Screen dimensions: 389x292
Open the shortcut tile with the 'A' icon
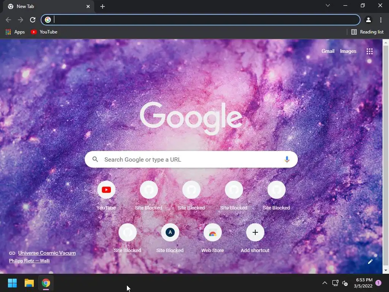pyautogui.click(x=170, y=238)
